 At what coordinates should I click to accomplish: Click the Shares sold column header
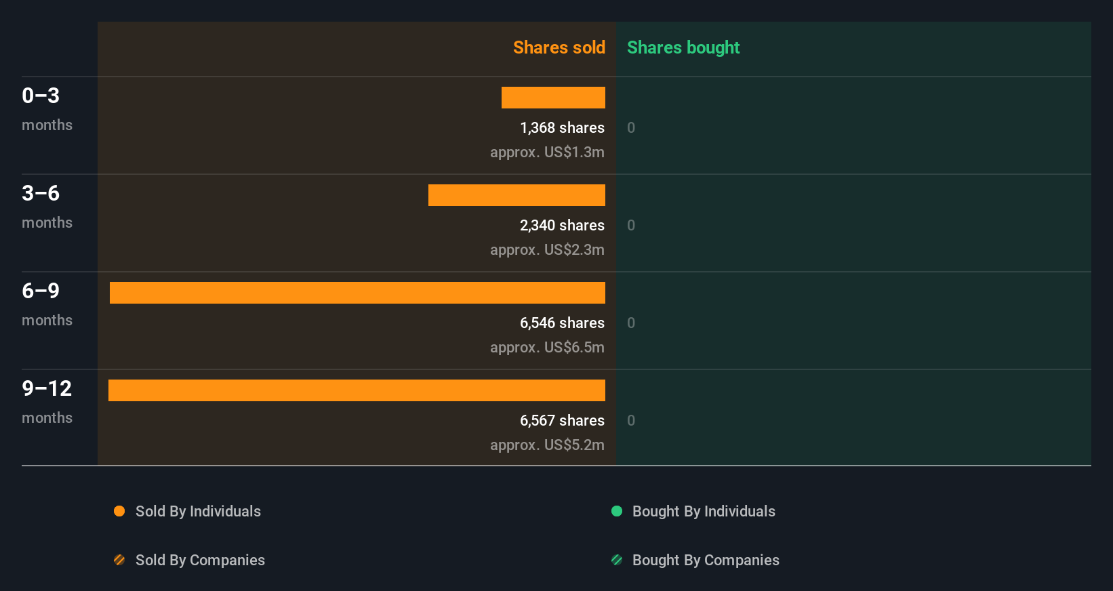pos(559,47)
